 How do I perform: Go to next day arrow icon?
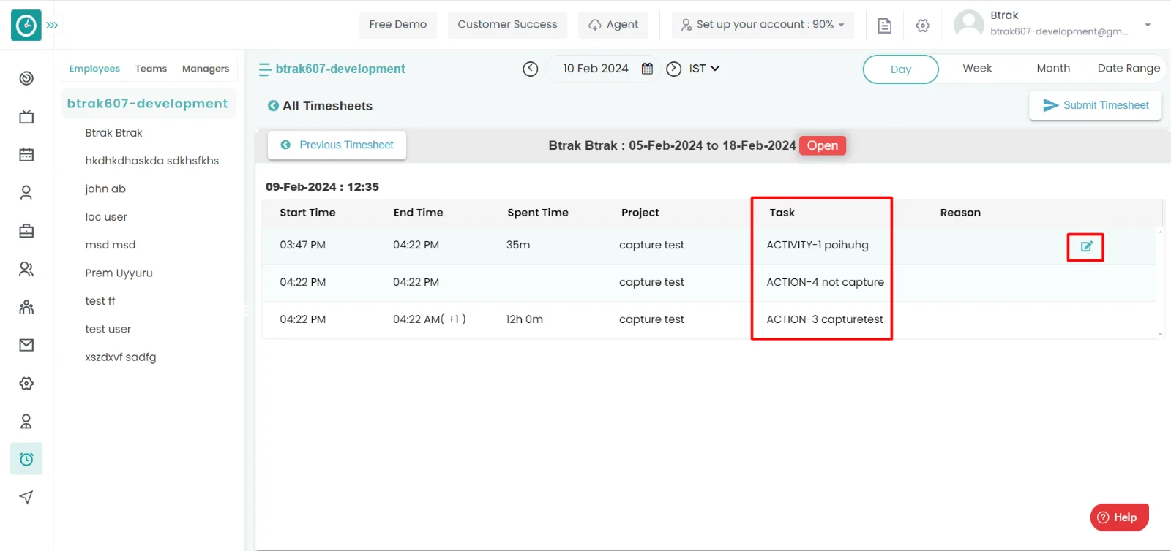[673, 69]
